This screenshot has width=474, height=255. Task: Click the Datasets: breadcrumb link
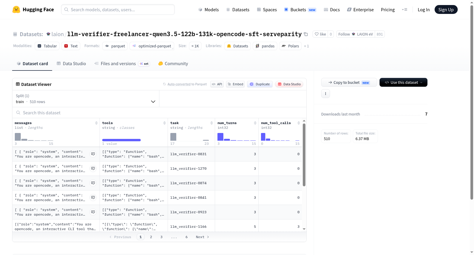coord(31,34)
